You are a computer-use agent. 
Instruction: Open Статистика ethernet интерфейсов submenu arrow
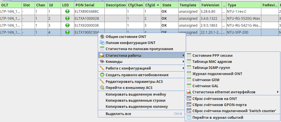tap(278, 92)
